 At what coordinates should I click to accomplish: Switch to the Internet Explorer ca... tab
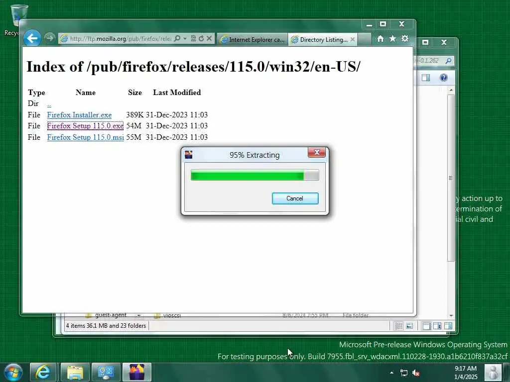tap(253, 39)
